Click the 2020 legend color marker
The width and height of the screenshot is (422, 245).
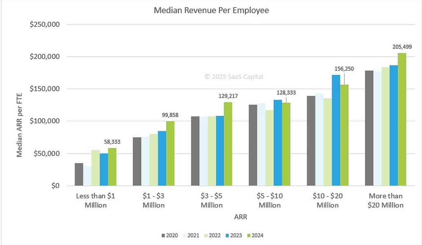tap(163, 235)
